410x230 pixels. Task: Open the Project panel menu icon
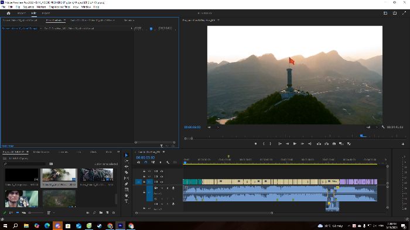pyautogui.click(x=28, y=152)
